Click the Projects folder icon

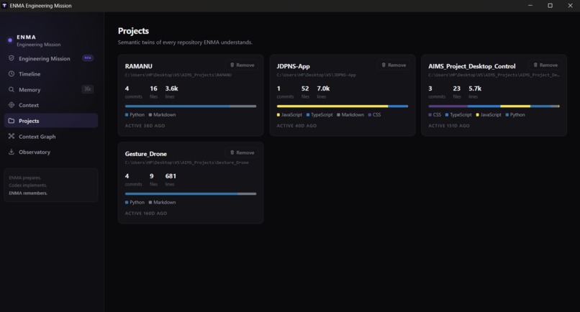12,121
